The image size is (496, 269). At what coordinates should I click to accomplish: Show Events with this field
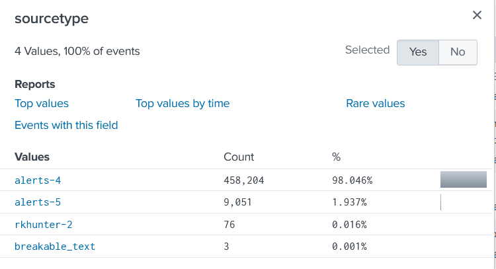[x=66, y=125]
